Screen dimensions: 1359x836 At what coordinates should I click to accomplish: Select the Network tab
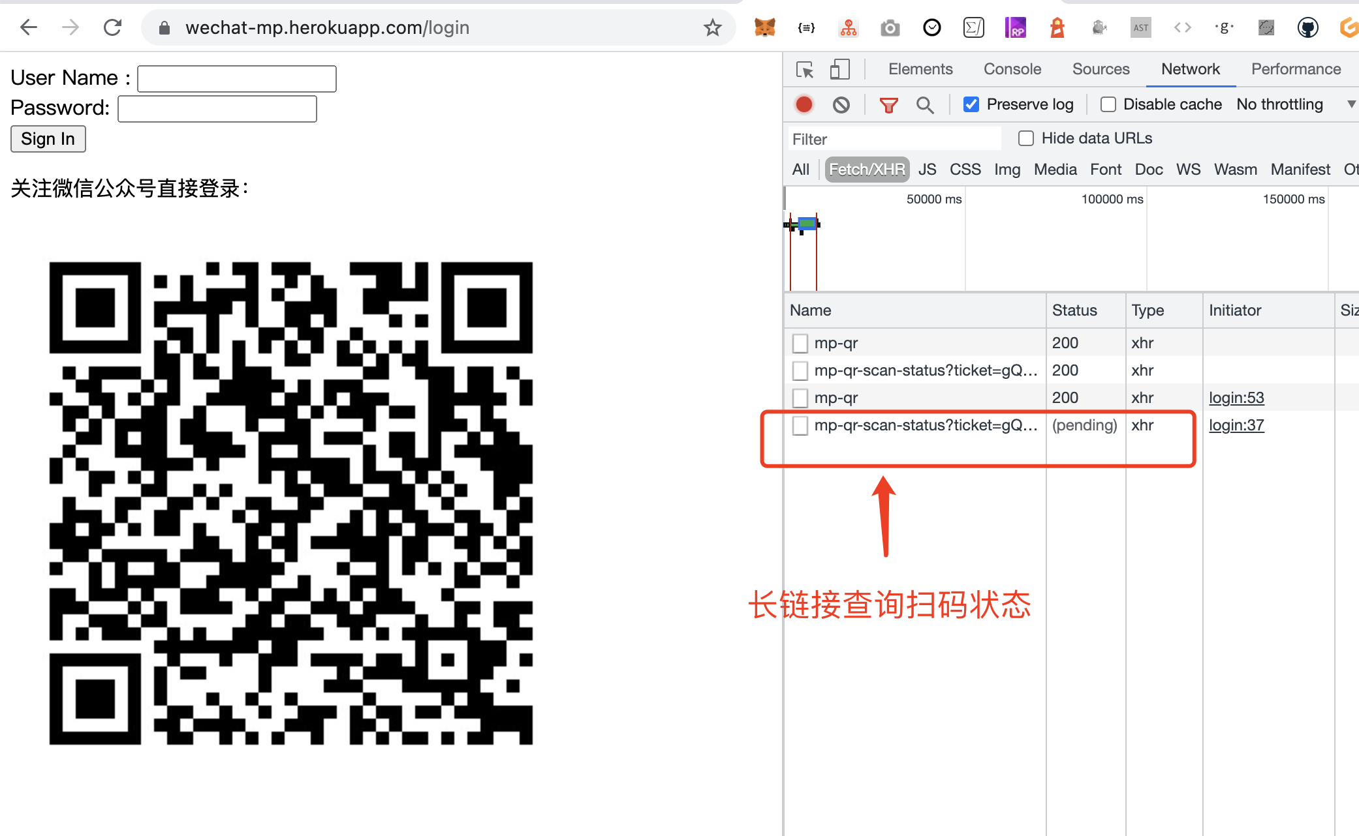(1191, 69)
